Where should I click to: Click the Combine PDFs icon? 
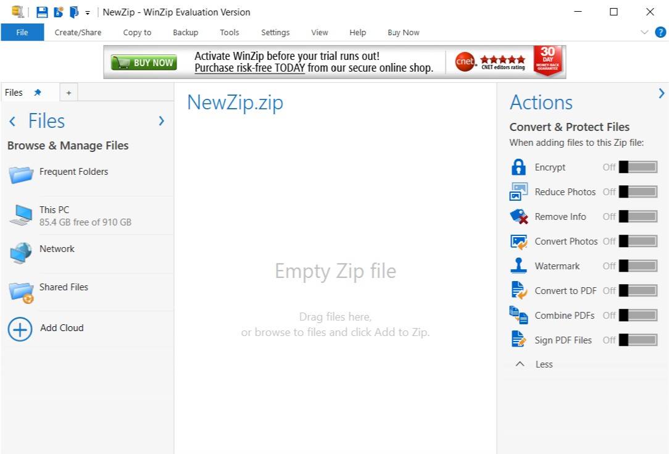(518, 315)
